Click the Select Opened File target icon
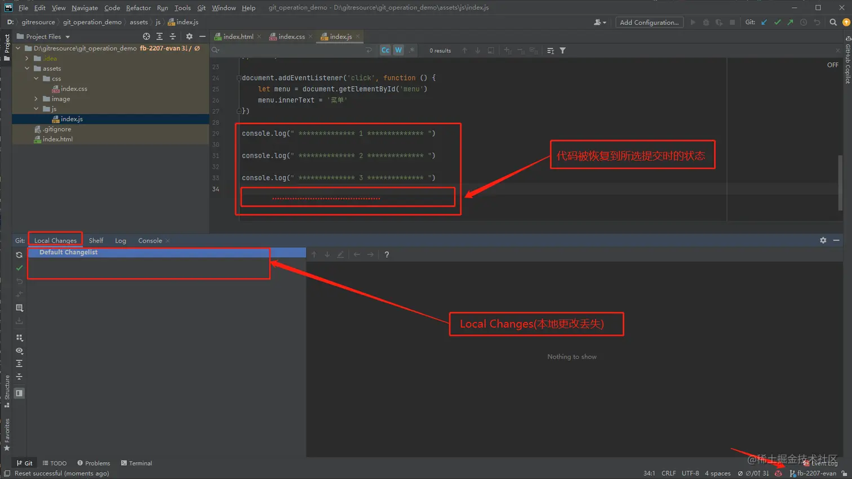 [x=147, y=37]
